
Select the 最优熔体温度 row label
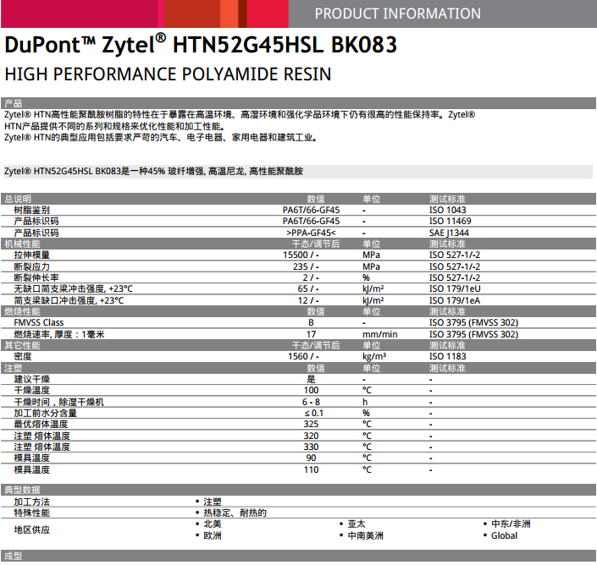(x=41, y=424)
